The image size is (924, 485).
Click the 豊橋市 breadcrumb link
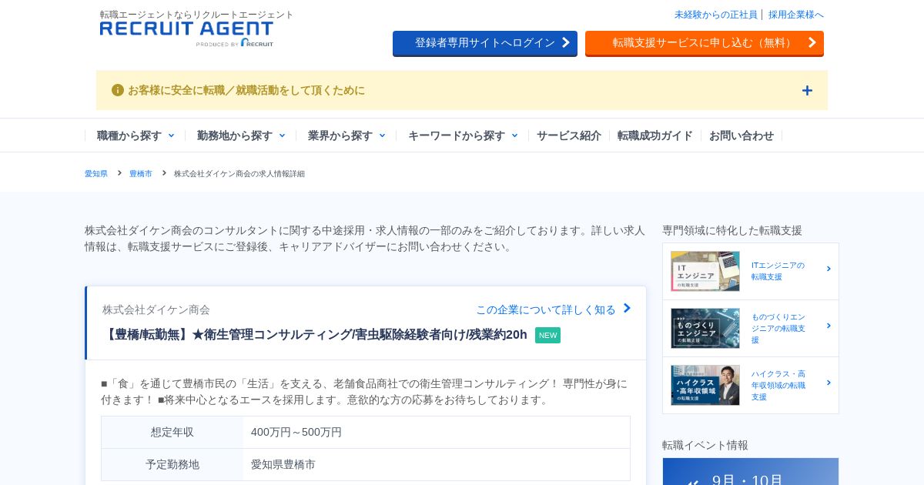point(141,174)
